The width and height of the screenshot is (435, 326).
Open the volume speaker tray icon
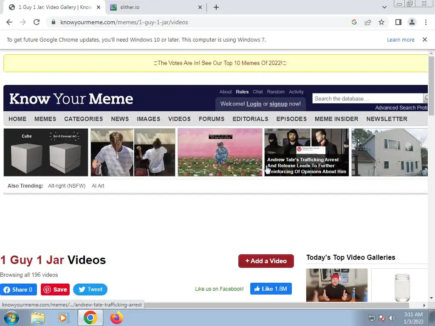point(392,318)
